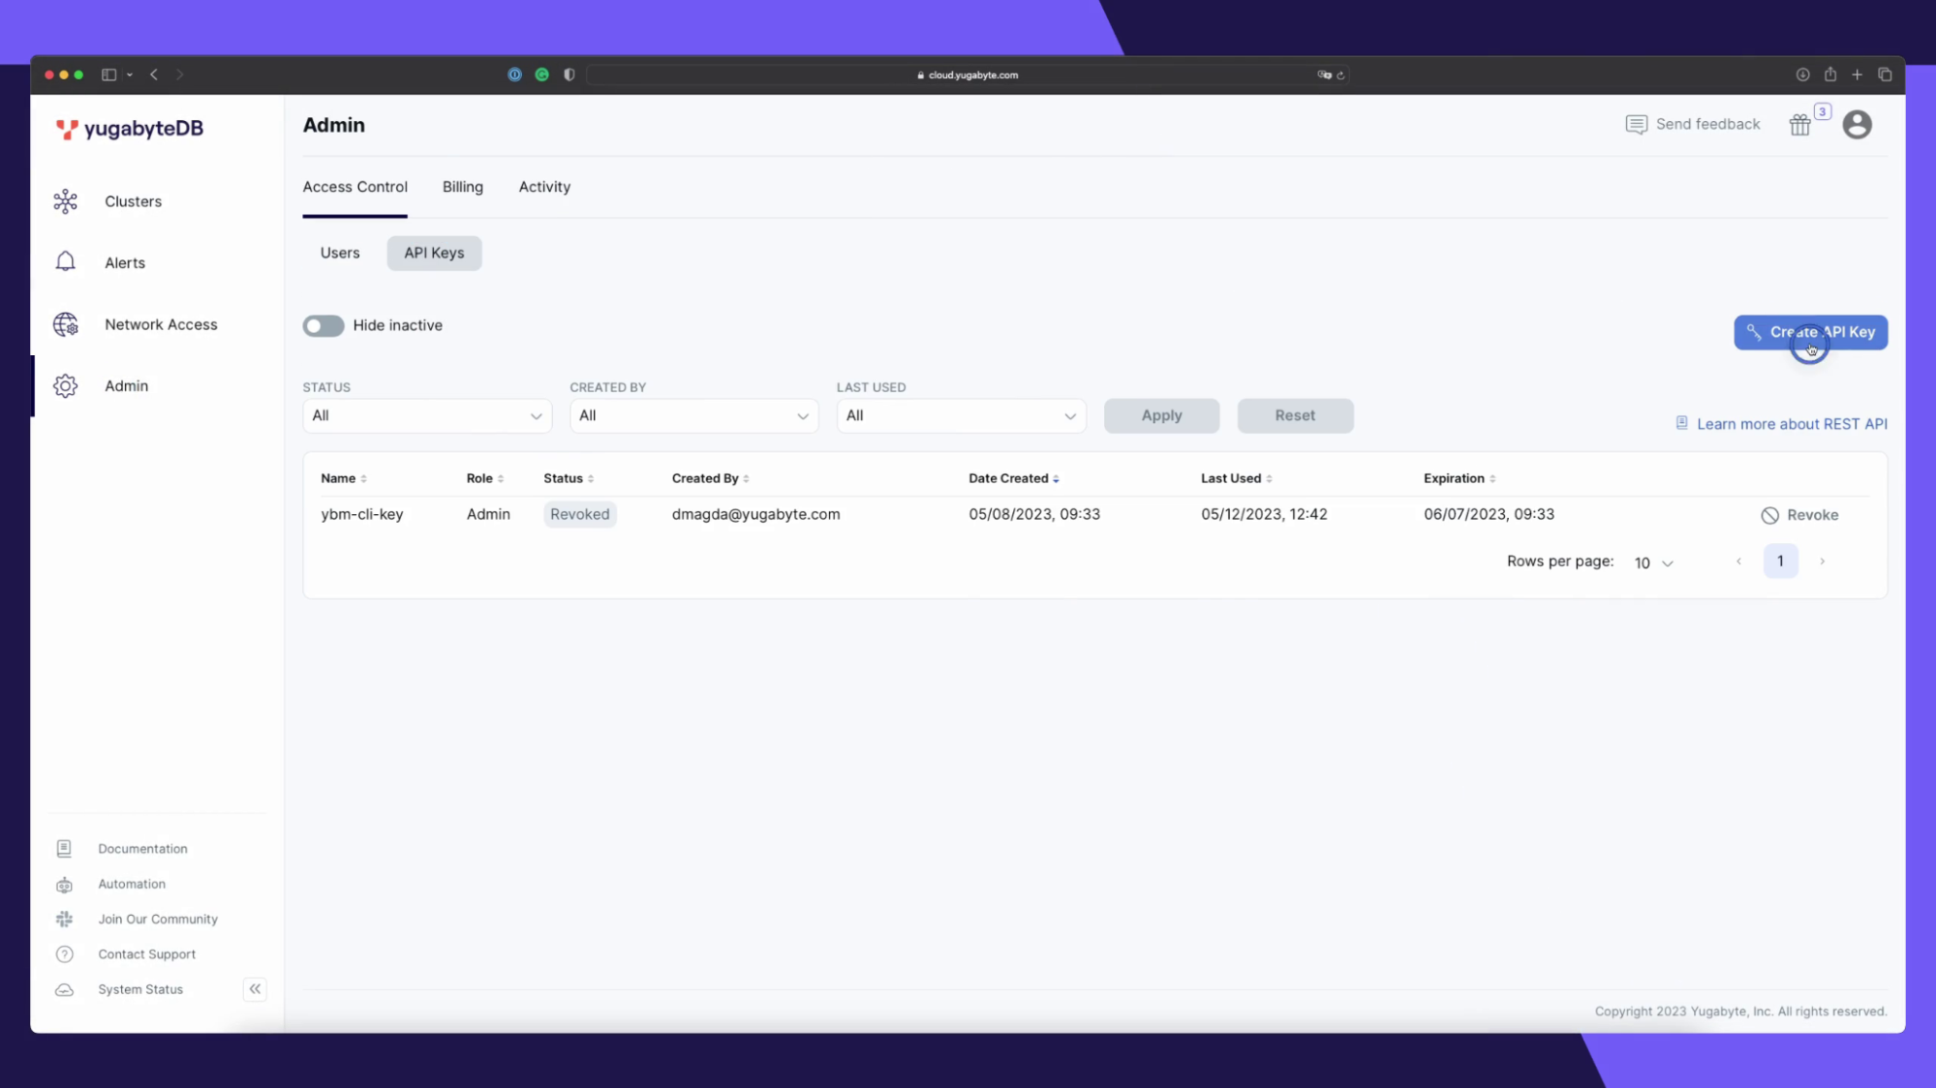Open new browser tab plus icon
Image resolution: width=1936 pixels, height=1089 pixels.
click(1857, 75)
